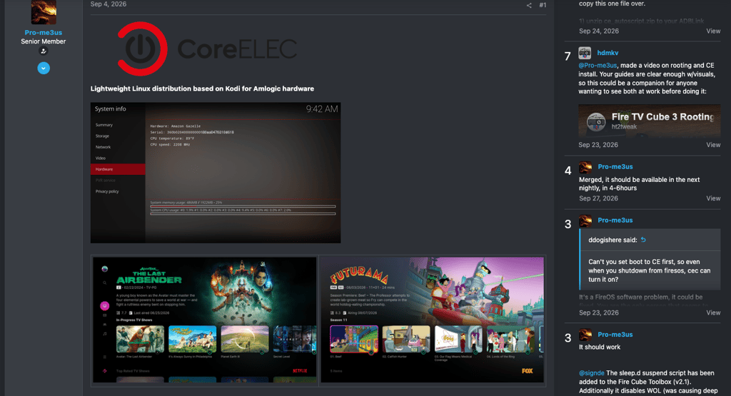Click the @signde mention link

click(592, 373)
